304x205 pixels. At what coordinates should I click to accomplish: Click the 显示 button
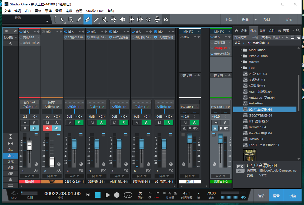click(x=289, y=19)
